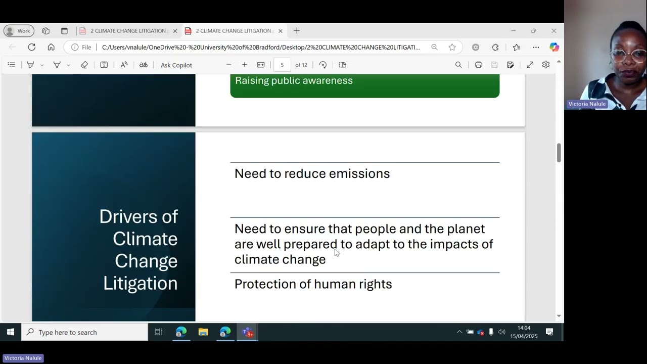Screen dimensions: 647x364
Task: Click the address bar file URL
Action: (x=261, y=47)
